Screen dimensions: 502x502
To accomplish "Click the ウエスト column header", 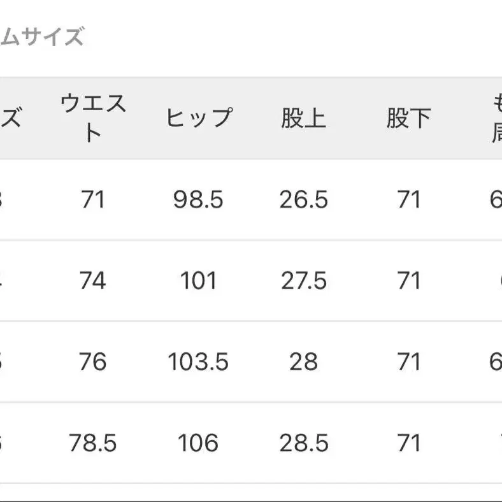I will point(93,118).
